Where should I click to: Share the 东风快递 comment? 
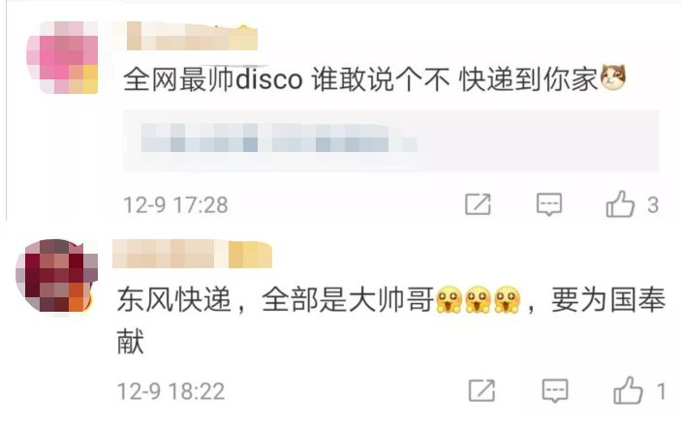pyautogui.click(x=481, y=390)
